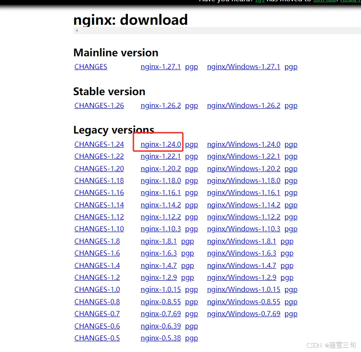Viewport: 361px width, 352px height.
Task: Open pgp signature for nginx/Windows-1.10.3
Action: tap(291, 230)
